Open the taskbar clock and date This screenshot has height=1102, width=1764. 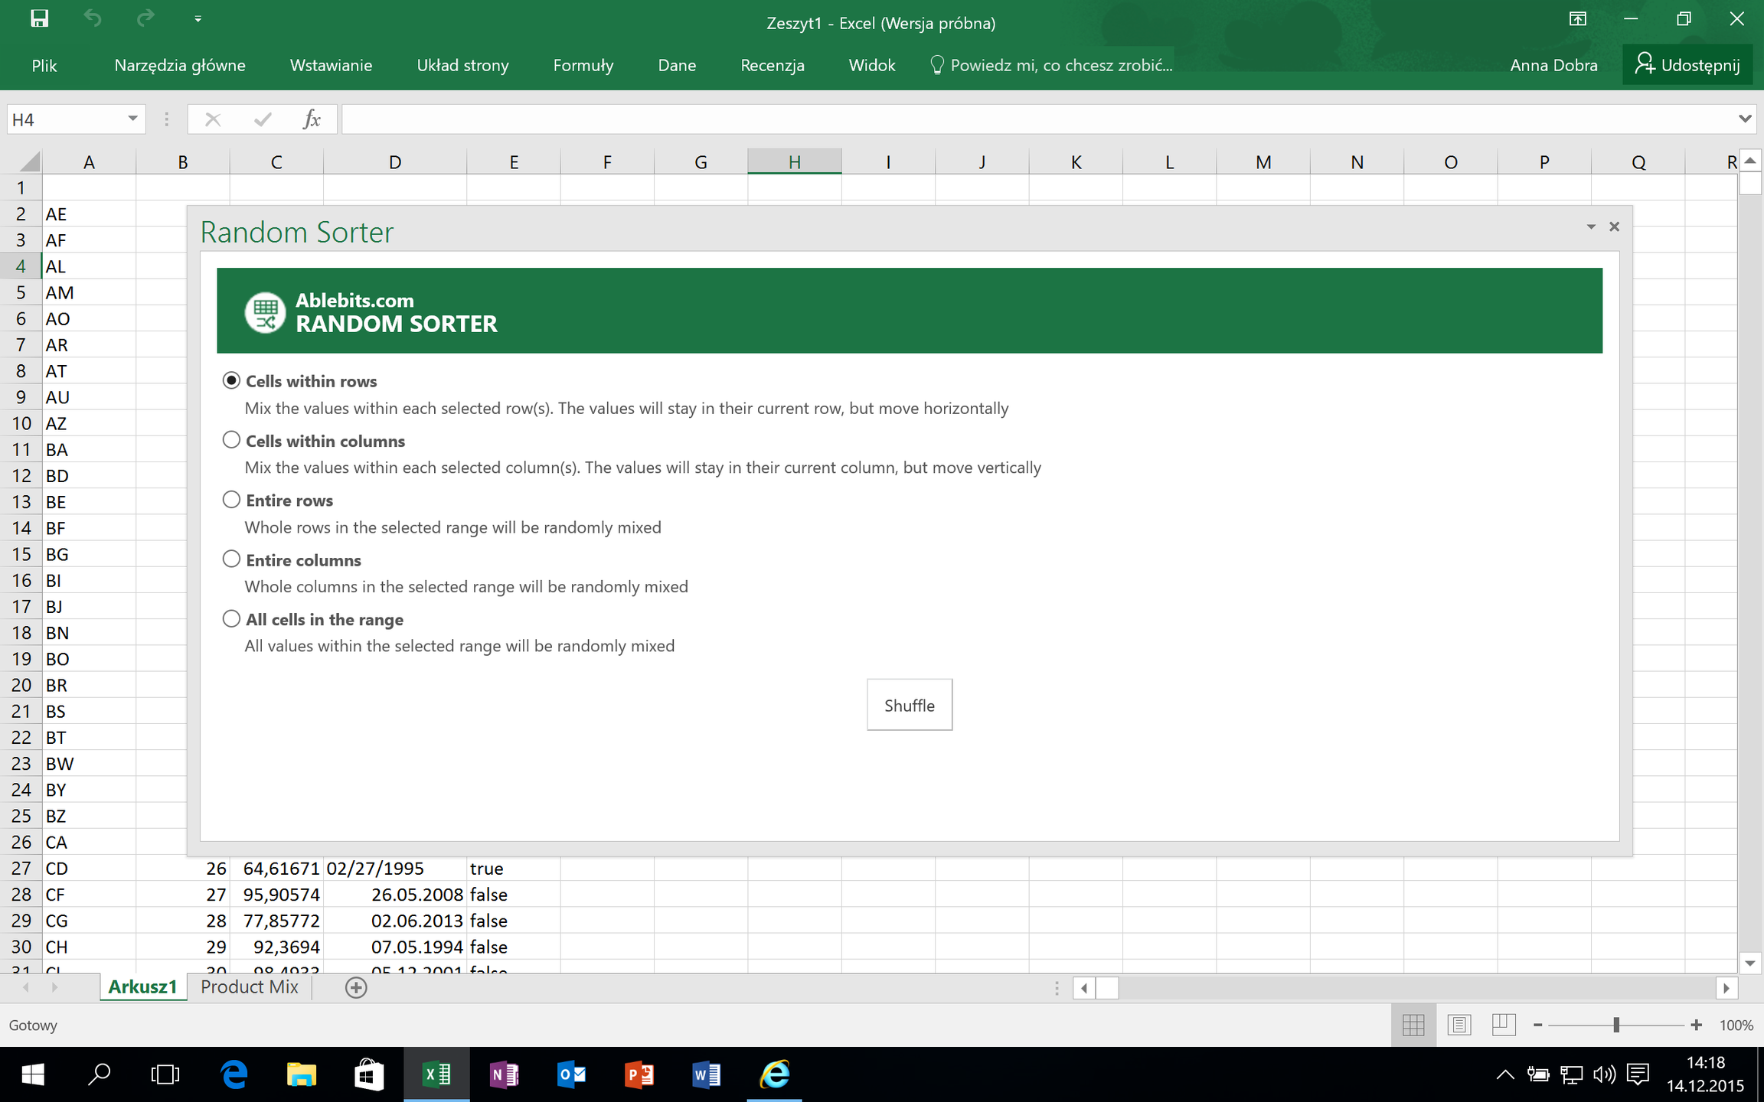(1706, 1074)
